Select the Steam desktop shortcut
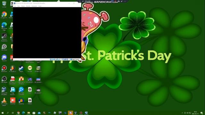The width and height of the screenshot is (205, 115). click(21, 69)
